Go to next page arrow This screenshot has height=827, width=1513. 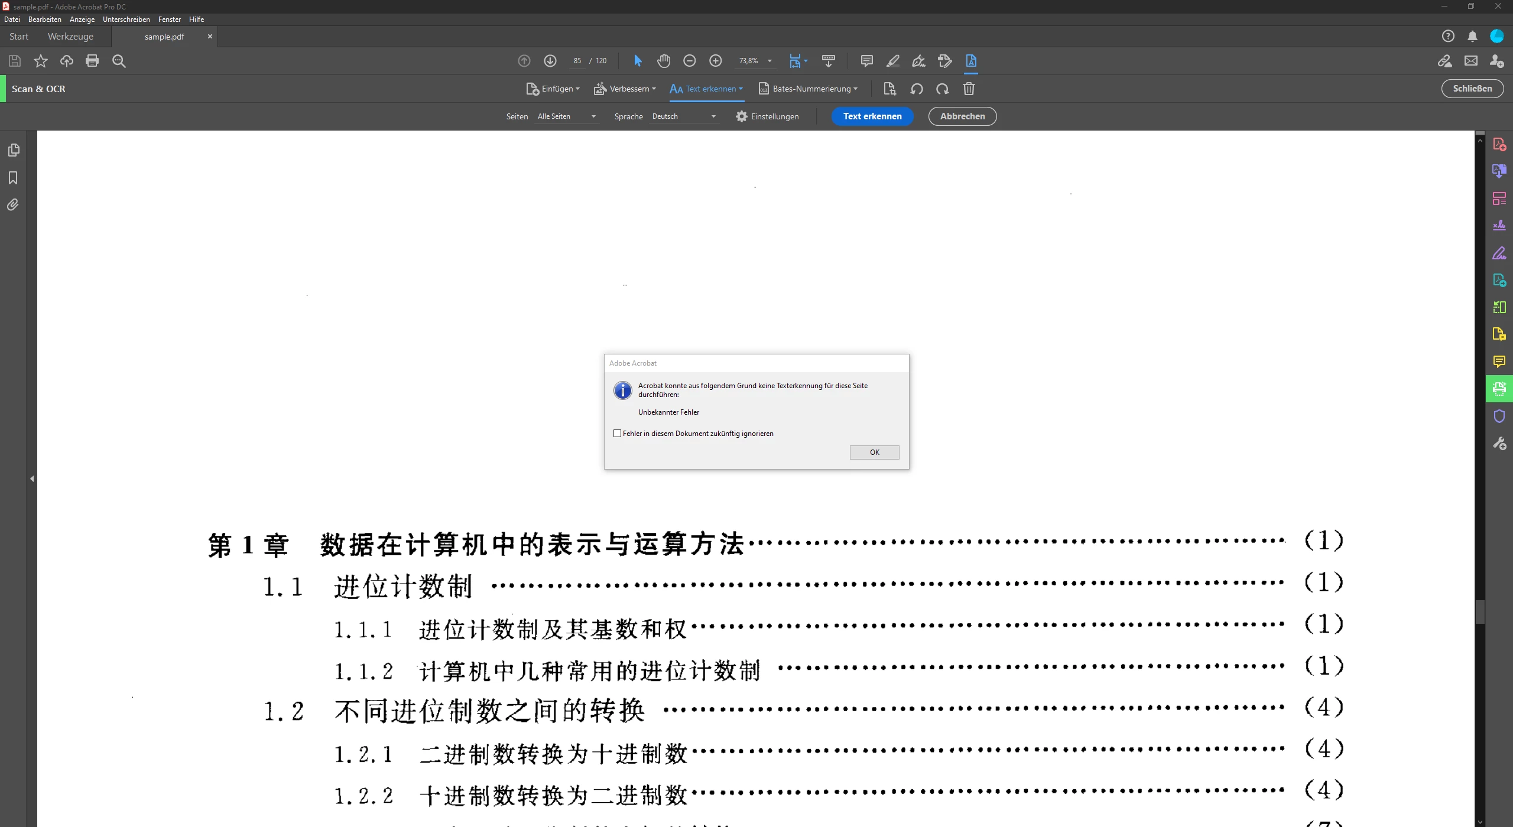coord(550,61)
